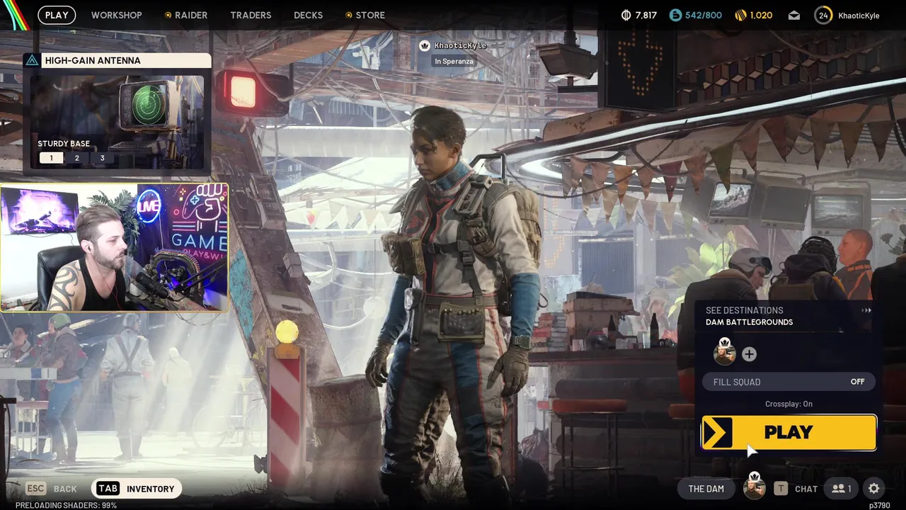
Task: Click the STURDY BASE label
Action: click(64, 144)
